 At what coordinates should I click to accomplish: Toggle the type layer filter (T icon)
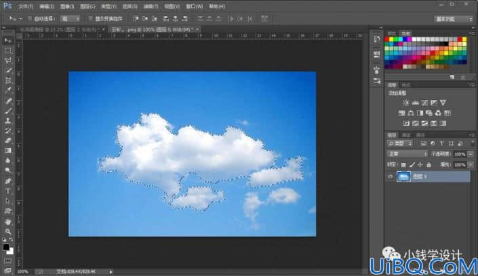pyautogui.click(x=441, y=143)
